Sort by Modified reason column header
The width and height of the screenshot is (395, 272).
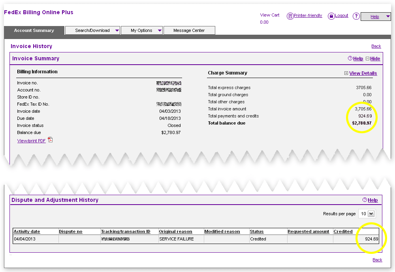pos(222,231)
